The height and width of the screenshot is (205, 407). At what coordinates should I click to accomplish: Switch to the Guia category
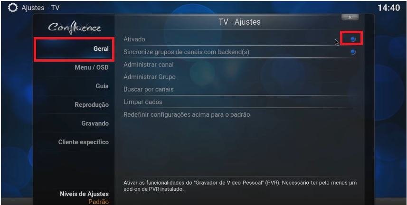pyautogui.click(x=74, y=86)
